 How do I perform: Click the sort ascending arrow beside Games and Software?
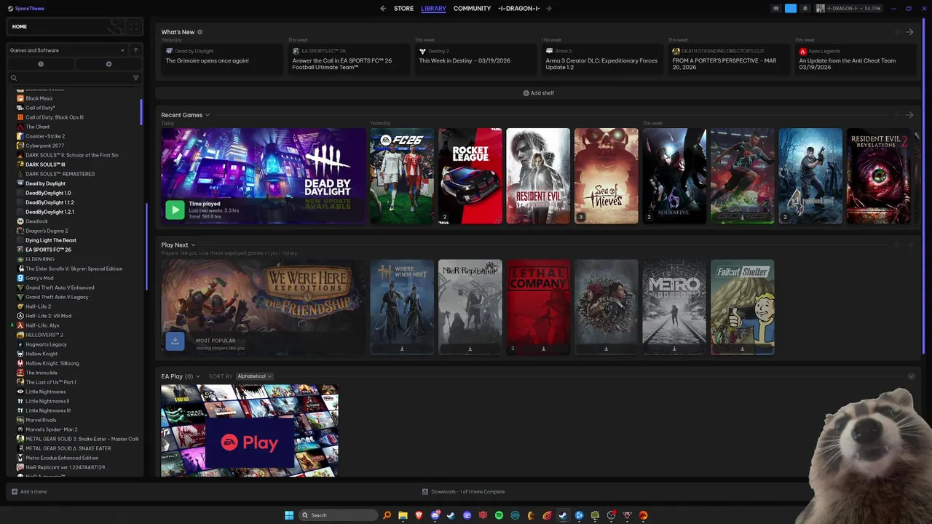135,50
